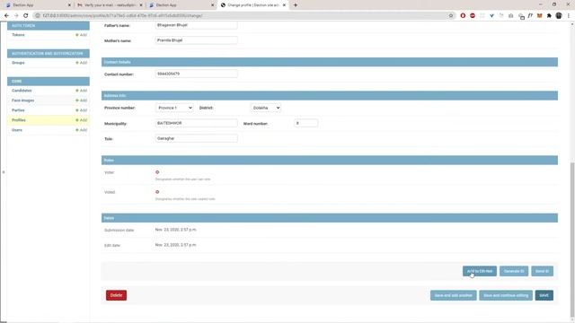Click Add icon next to Candidates
Viewport: 575px width, 323px height.
point(82,91)
